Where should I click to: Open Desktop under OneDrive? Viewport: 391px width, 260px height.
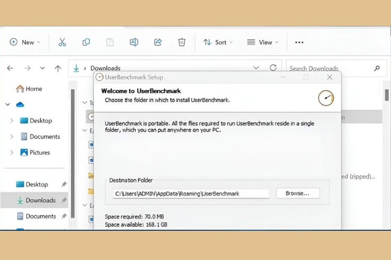pyautogui.click(x=36, y=120)
